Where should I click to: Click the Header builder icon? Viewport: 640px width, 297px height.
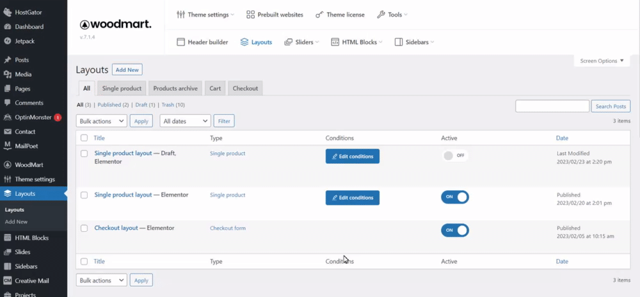[181, 42]
